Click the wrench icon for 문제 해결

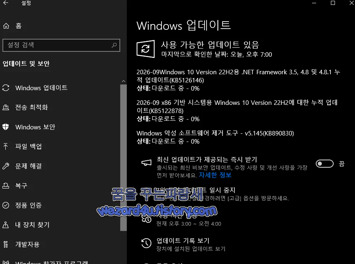coord(6,166)
